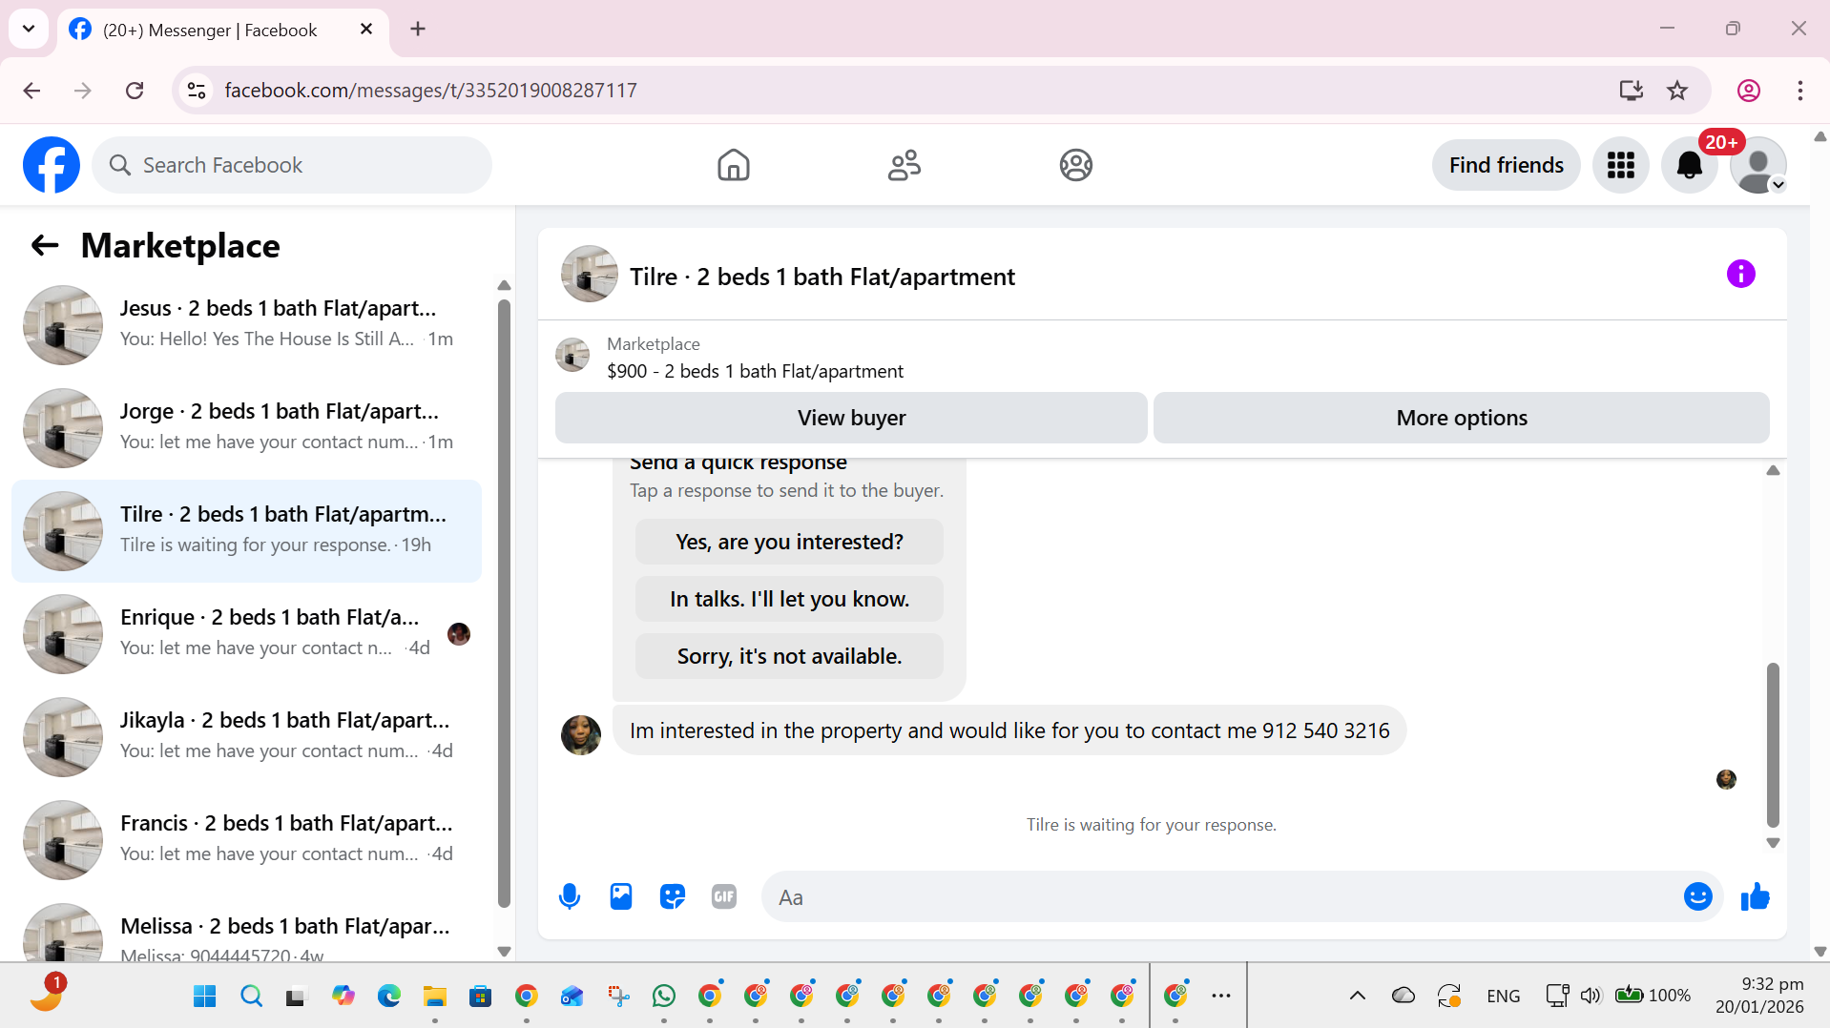Open the clock and date panel
The height and width of the screenshot is (1028, 1830).
tap(1759, 995)
